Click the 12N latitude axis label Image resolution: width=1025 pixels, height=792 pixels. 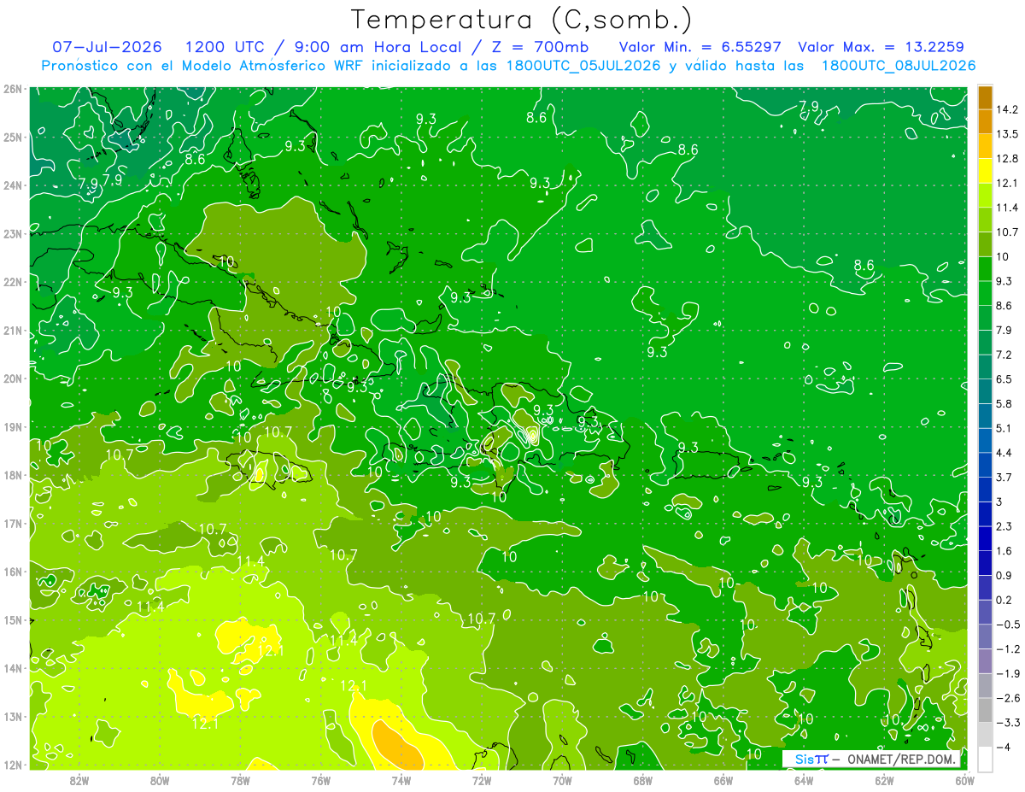tap(12, 765)
